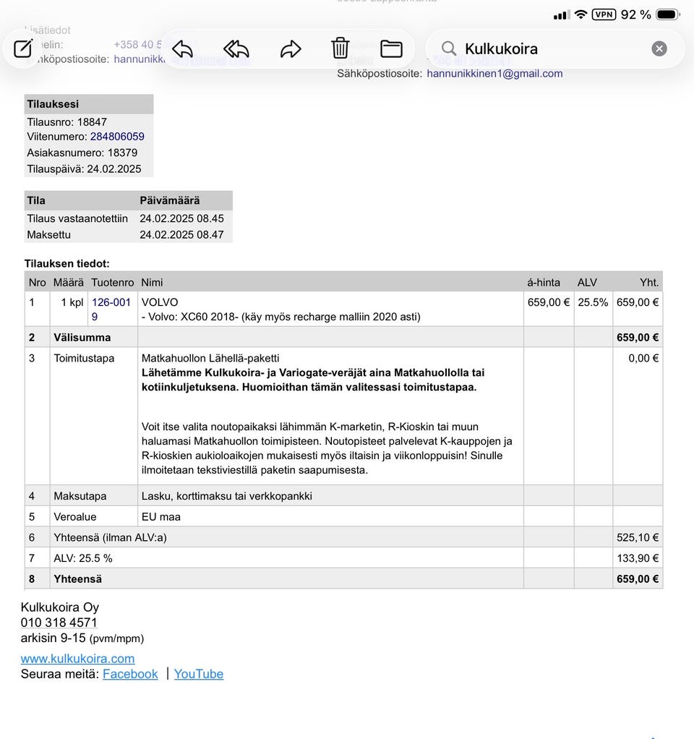The height and width of the screenshot is (739, 694).
Task: Tap the battery indicator in status bar
Action: pyautogui.click(x=667, y=14)
